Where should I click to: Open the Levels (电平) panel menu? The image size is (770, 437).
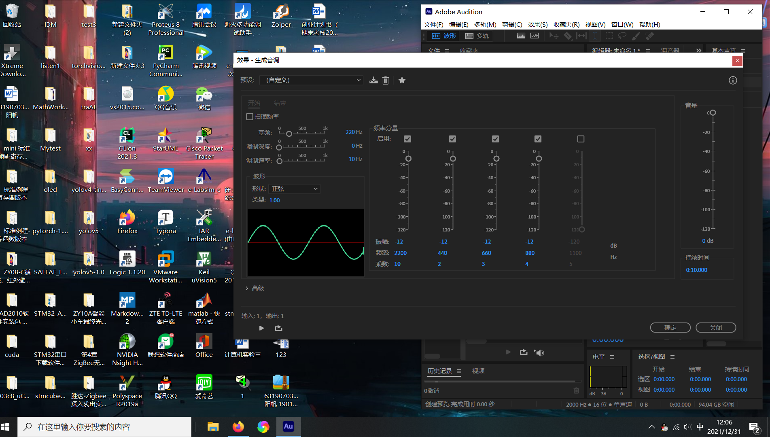click(x=612, y=357)
